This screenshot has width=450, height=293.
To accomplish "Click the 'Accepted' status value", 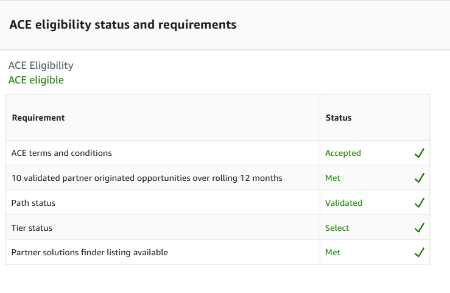I will 343,154.
